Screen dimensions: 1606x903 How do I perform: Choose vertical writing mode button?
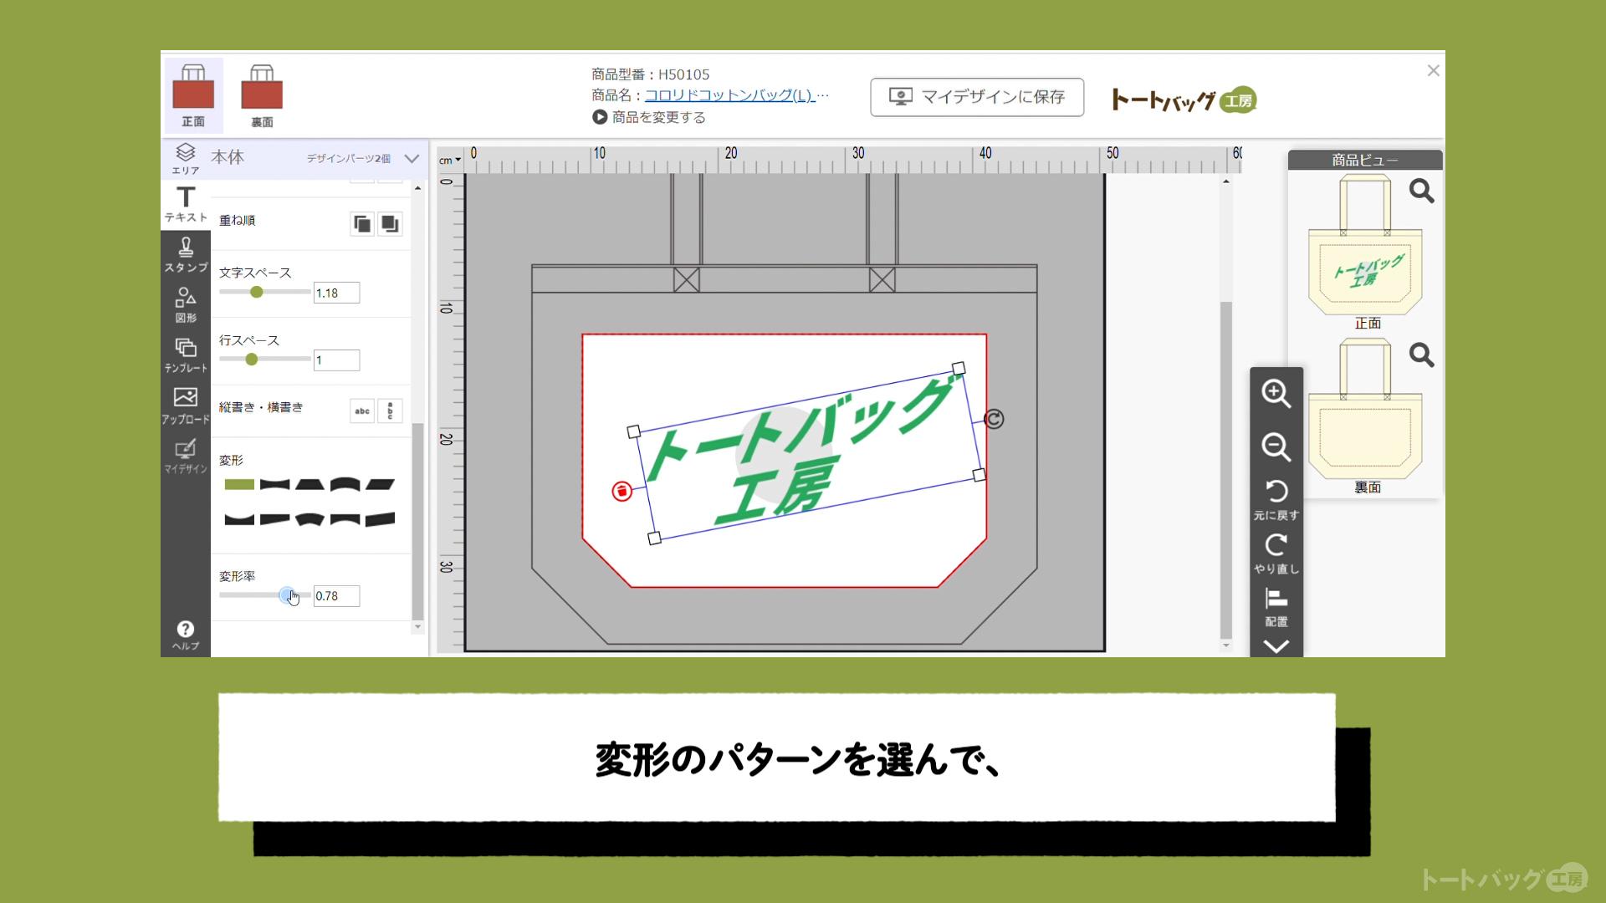pyautogui.click(x=390, y=411)
